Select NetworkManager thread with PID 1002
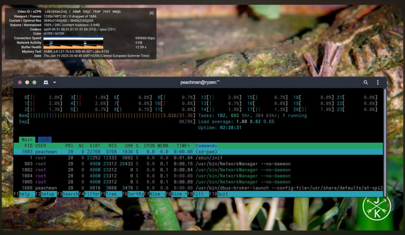405x235 pixels. pyautogui.click(x=198, y=170)
